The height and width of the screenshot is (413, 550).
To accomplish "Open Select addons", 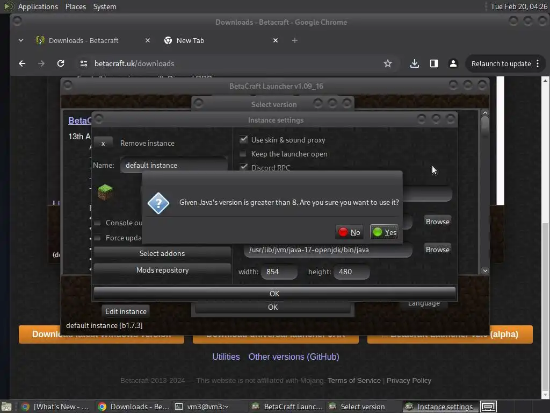I will click(162, 253).
